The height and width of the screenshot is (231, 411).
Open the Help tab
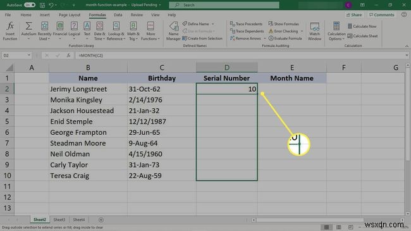coord(172,15)
